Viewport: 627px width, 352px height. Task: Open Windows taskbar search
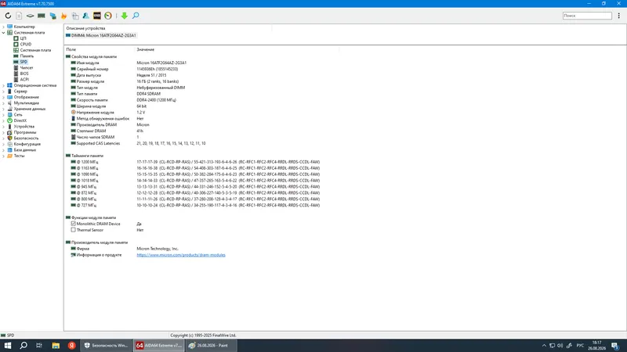[x=24, y=346]
